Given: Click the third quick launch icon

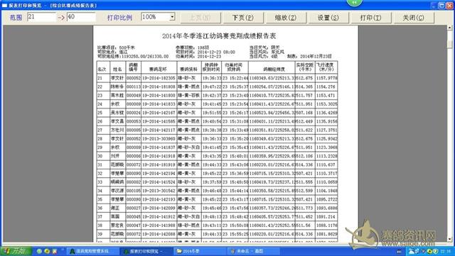Looking at the screenshot, I should coord(54,251).
